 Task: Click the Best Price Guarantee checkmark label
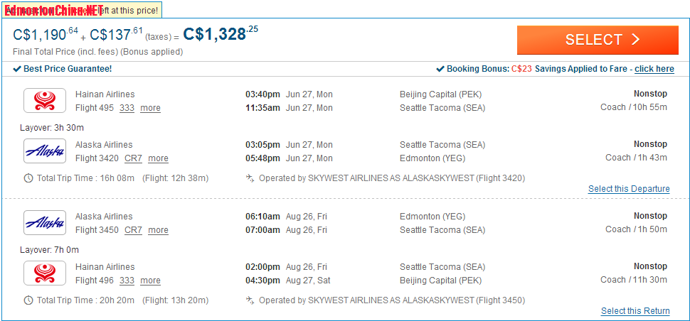coord(63,69)
